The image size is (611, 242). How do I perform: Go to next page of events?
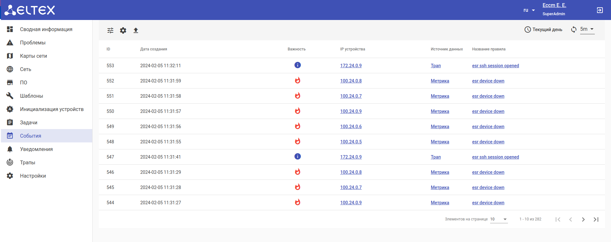coord(583,219)
